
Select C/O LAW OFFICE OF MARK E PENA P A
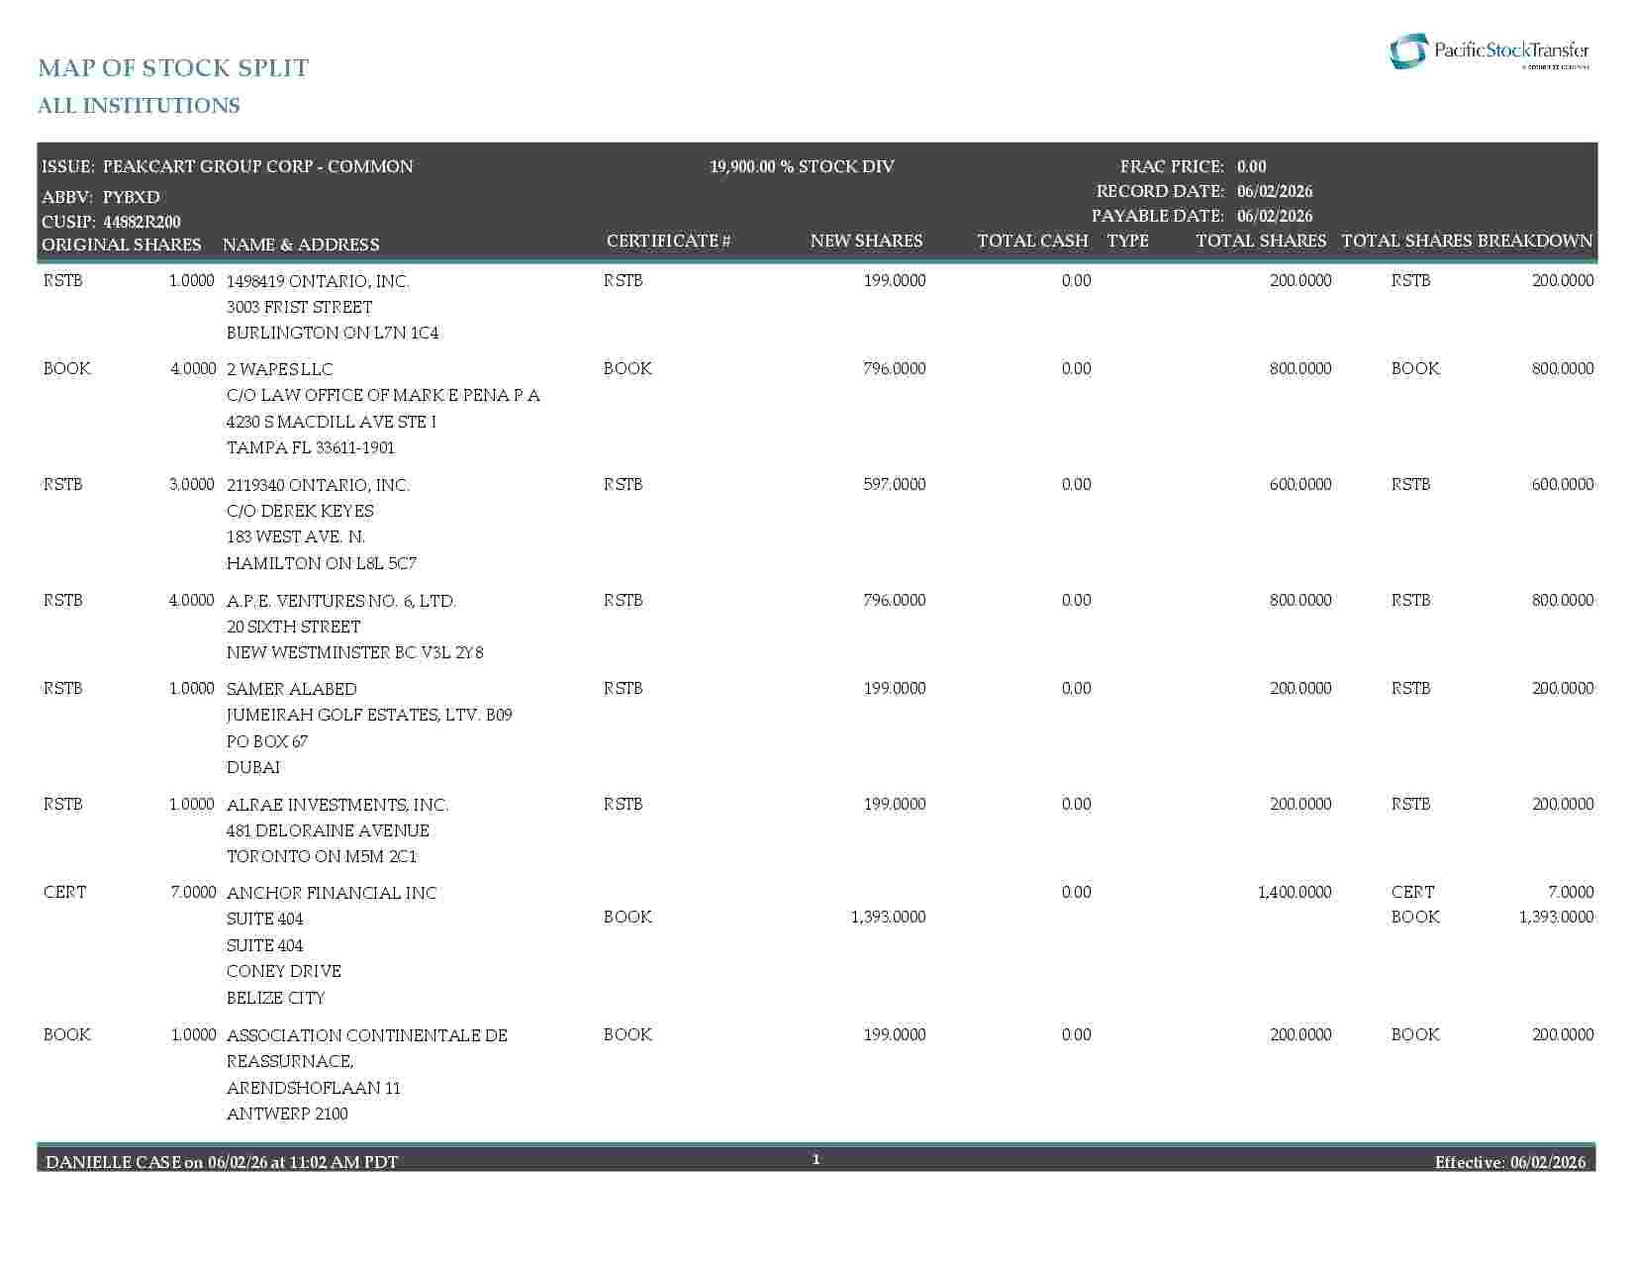point(383,395)
